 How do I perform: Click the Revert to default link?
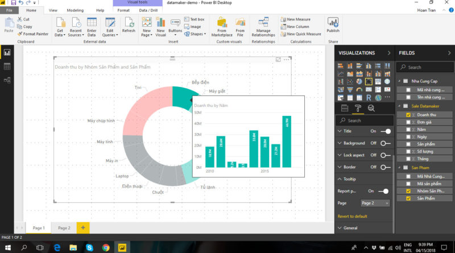click(x=352, y=216)
